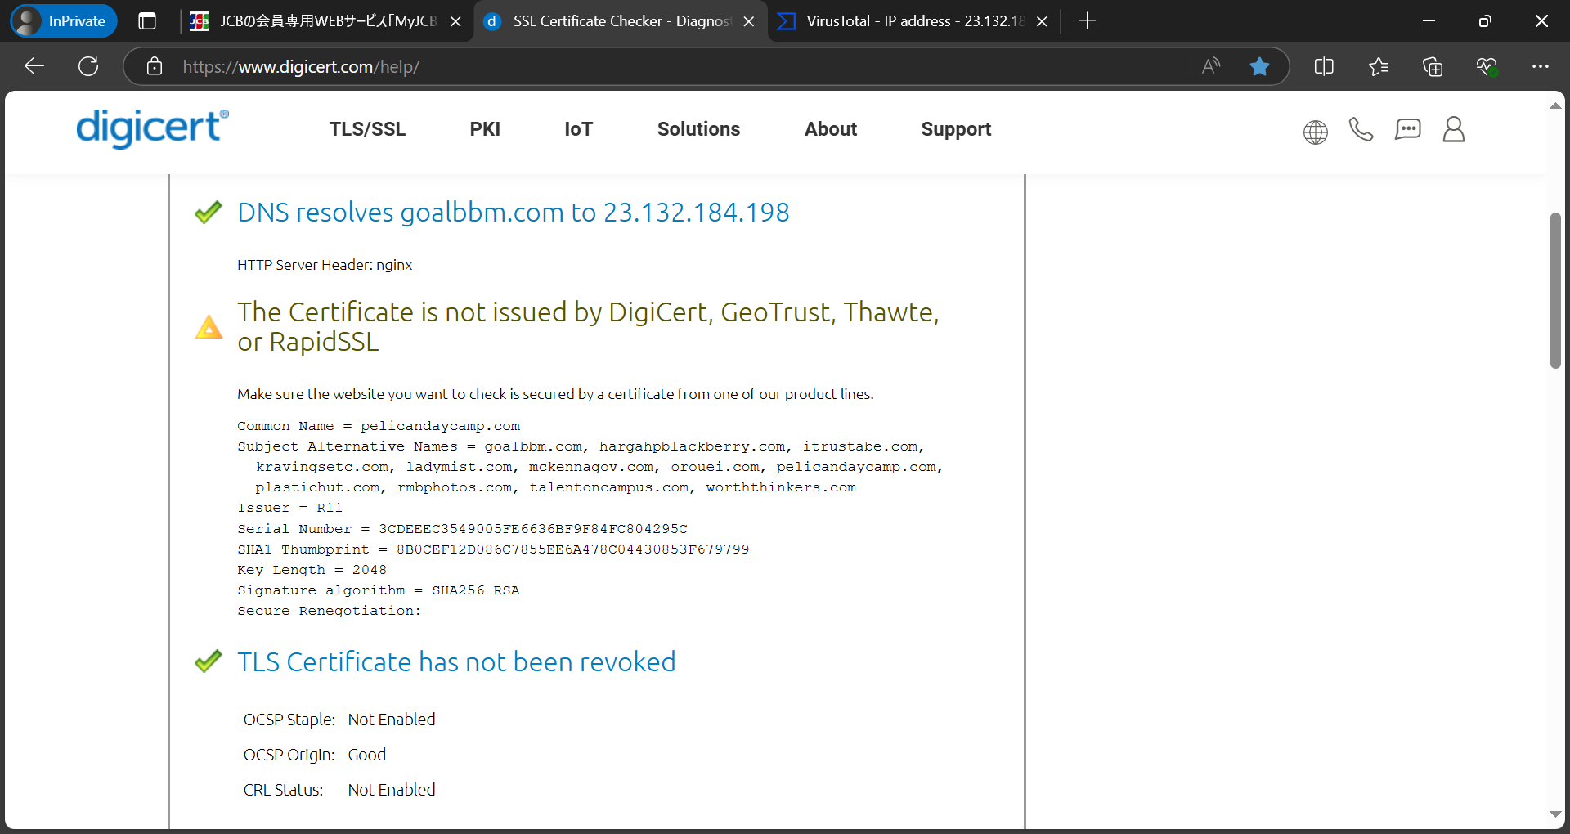Click the phone contact icon
The width and height of the screenshot is (1570, 834).
[x=1361, y=129]
